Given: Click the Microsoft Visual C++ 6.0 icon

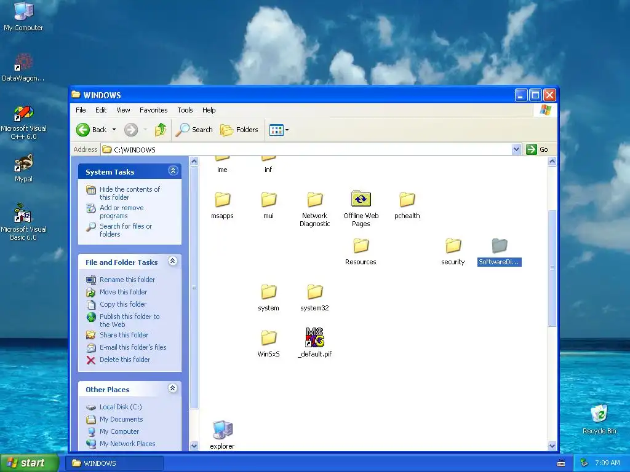Looking at the screenshot, I should pyautogui.click(x=23, y=122).
